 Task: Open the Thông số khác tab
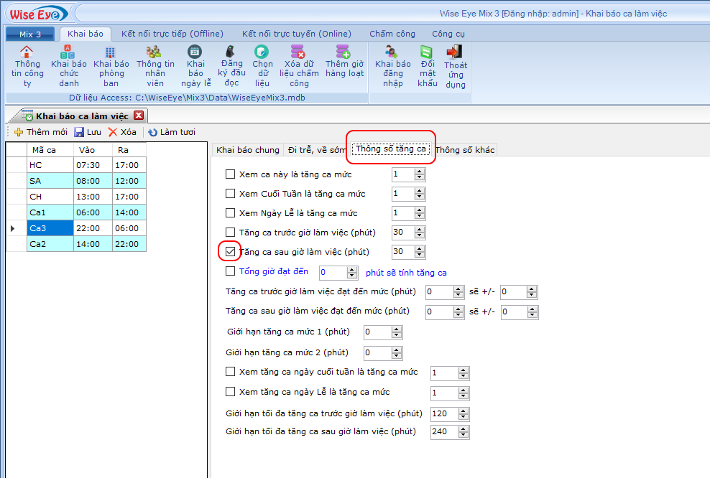pos(465,150)
